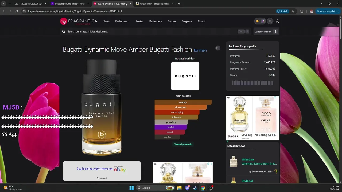Open the DedCool latest review link
The width and height of the screenshot is (342, 192).
tap(247, 181)
